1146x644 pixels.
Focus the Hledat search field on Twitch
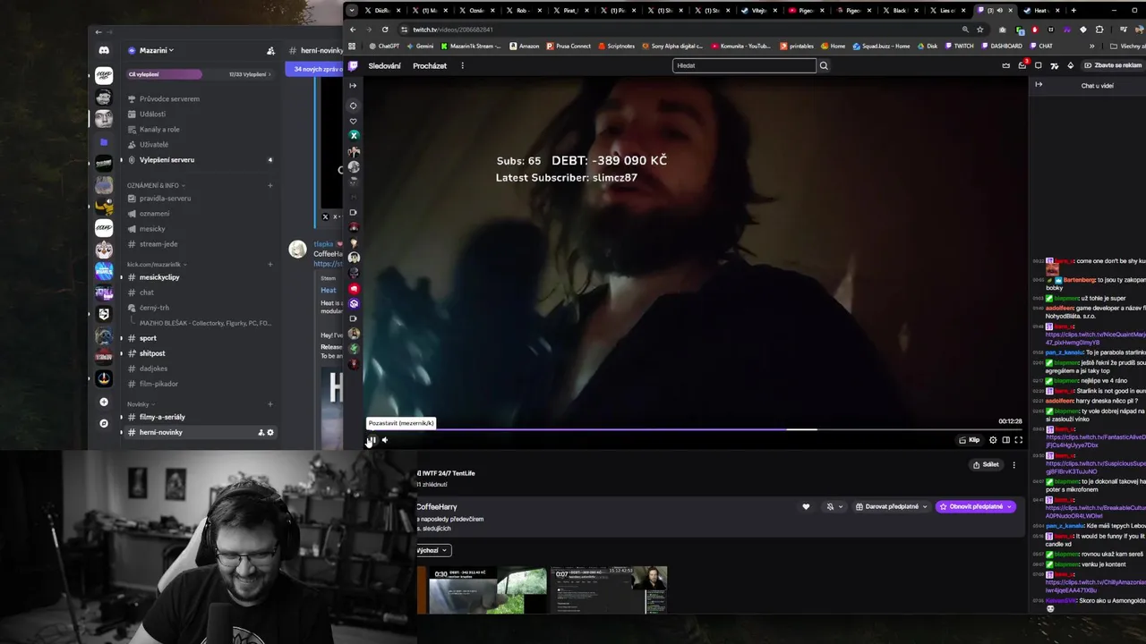click(x=744, y=65)
